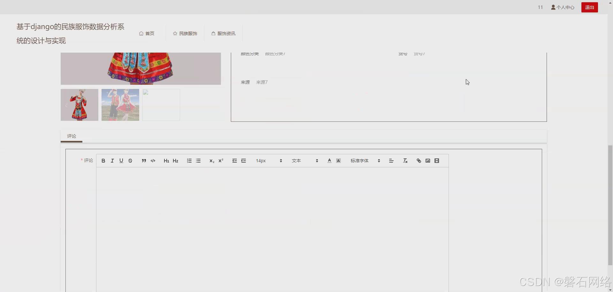Increase the text indent

click(x=244, y=161)
